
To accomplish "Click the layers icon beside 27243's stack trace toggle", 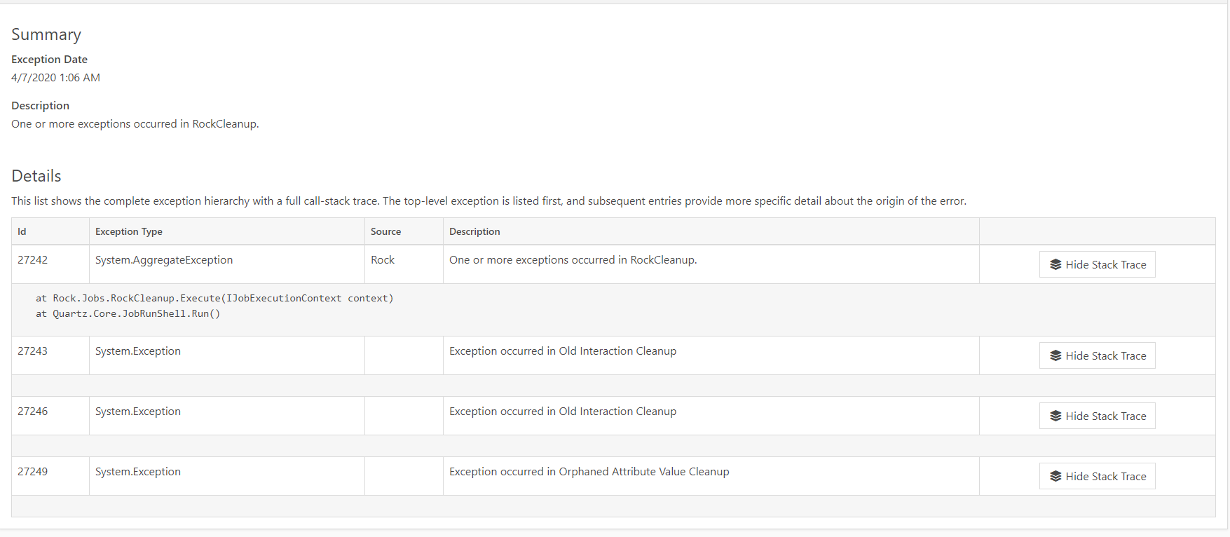I will coord(1055,355).
